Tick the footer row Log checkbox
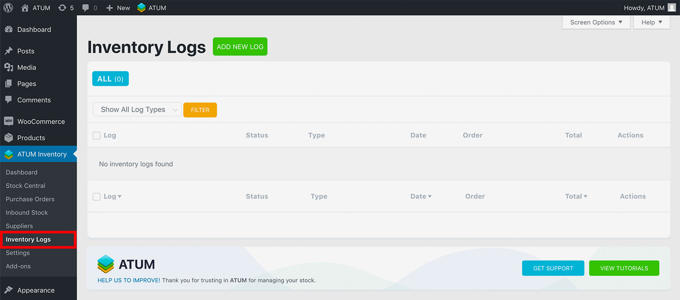Viewport: 680px width, 300px height. [x=97, y=196]
